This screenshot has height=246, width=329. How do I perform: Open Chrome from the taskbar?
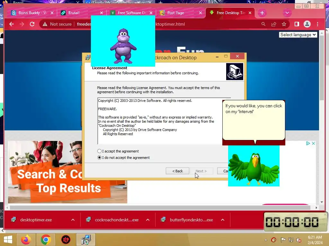[x=46, y=240]
